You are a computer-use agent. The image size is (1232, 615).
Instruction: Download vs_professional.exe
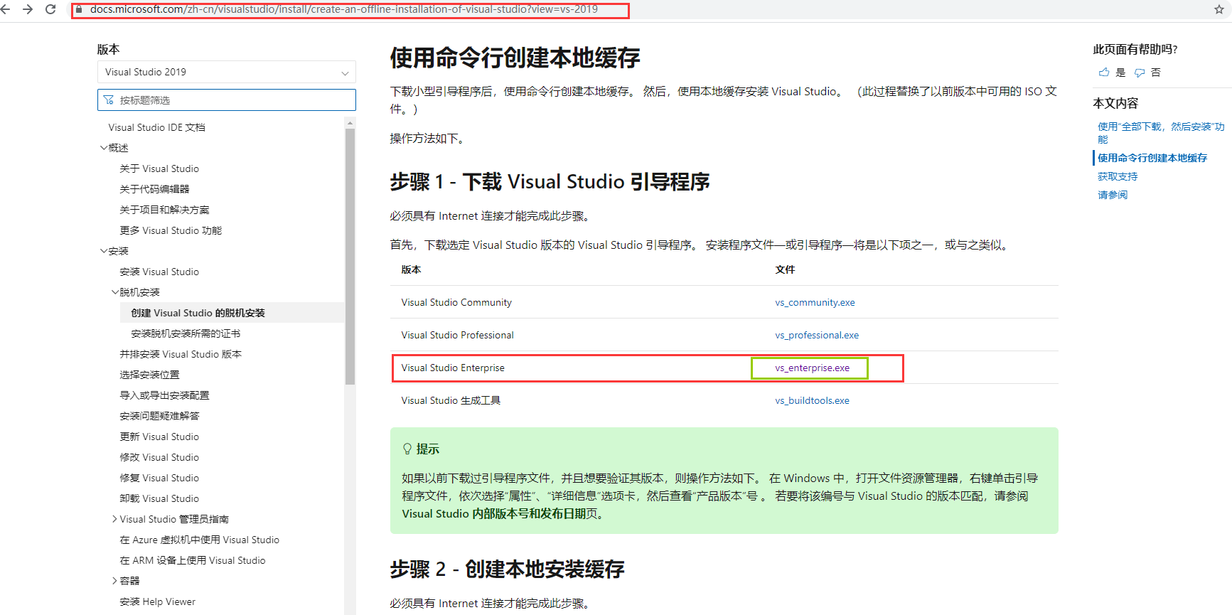[x=817, y=335]
